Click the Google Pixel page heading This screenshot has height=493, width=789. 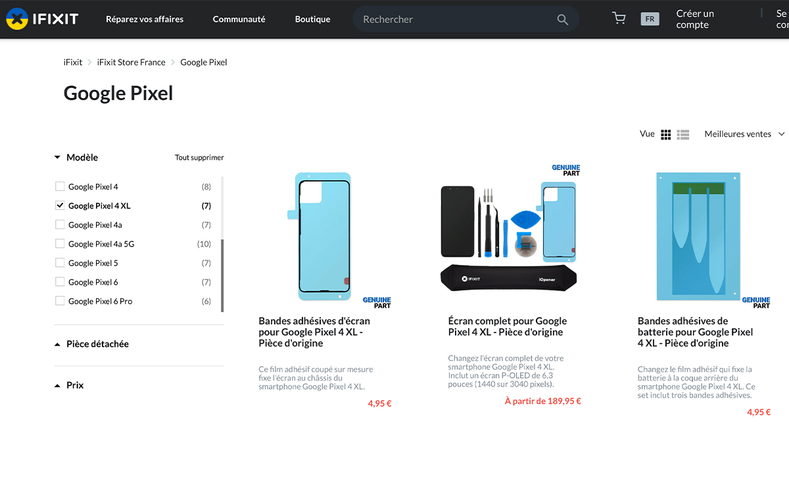pyautogui.click(x=118, y=93)
